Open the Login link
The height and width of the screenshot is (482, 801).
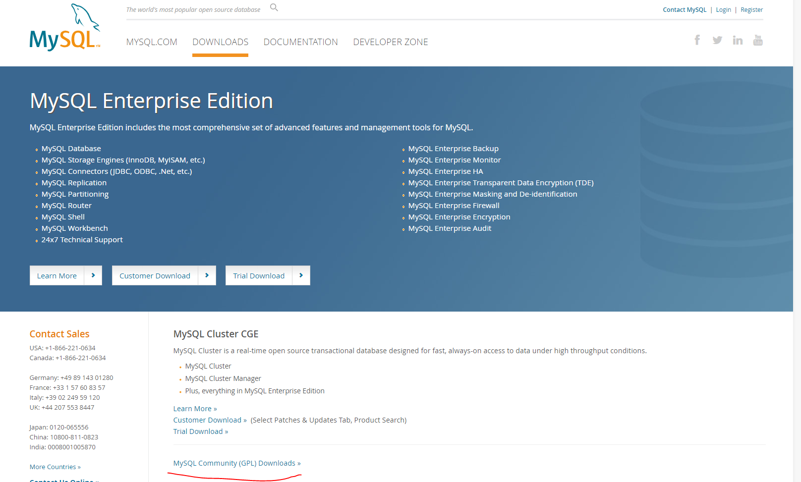723,10
